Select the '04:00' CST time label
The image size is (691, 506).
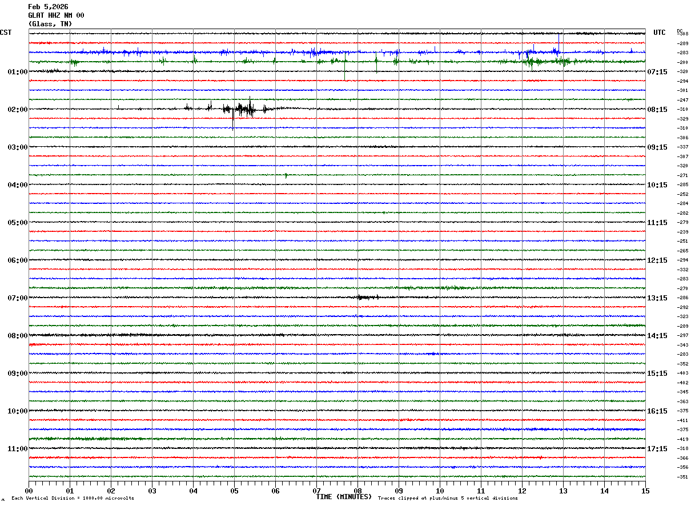pyautogui.click(x=18, y=185)
